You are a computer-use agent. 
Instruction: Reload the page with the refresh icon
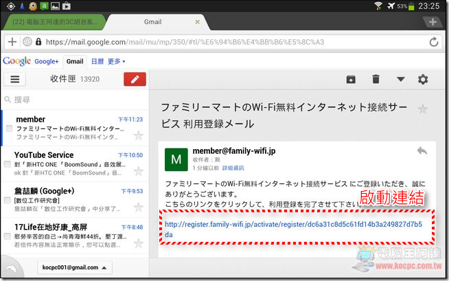pos(434,42)
